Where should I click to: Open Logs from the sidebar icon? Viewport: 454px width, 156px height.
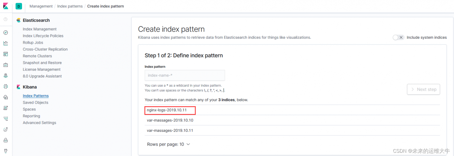(x=5, y=108)
